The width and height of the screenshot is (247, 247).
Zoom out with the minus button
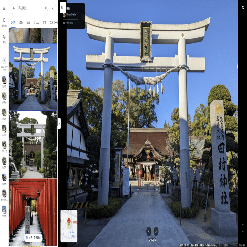pos(243,231)
